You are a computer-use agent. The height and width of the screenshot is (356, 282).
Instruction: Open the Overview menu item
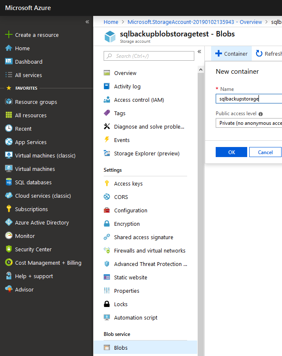[125, 73]
